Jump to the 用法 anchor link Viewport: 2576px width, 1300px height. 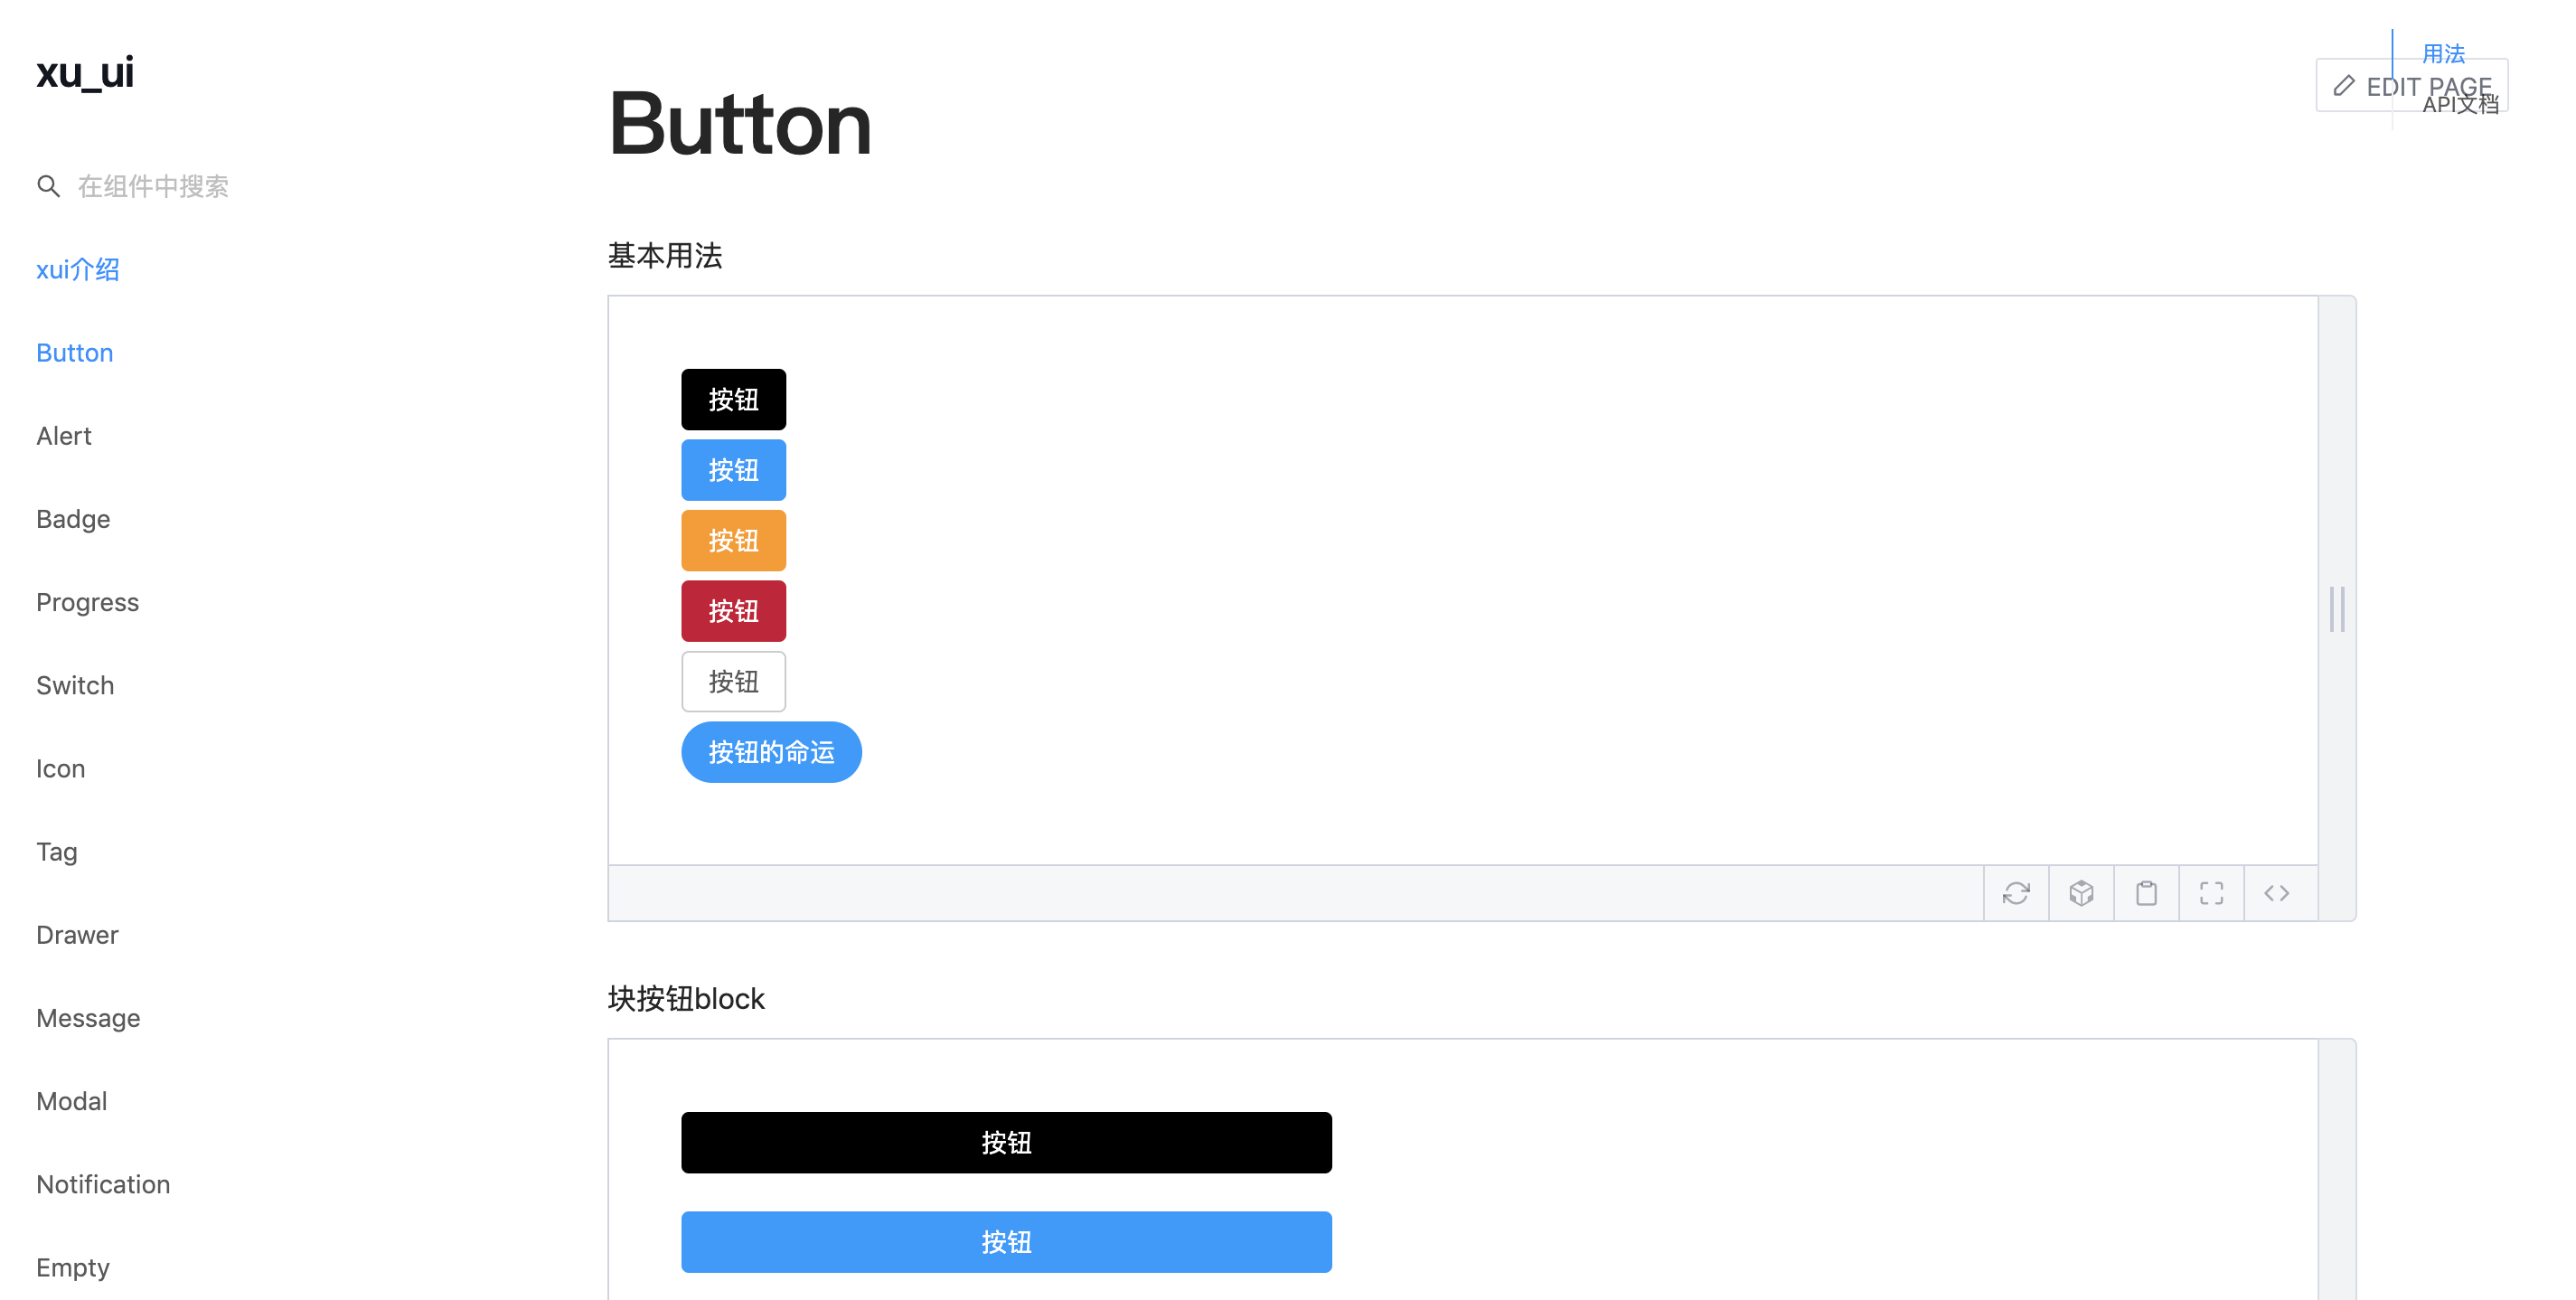tap(2442, 53)
